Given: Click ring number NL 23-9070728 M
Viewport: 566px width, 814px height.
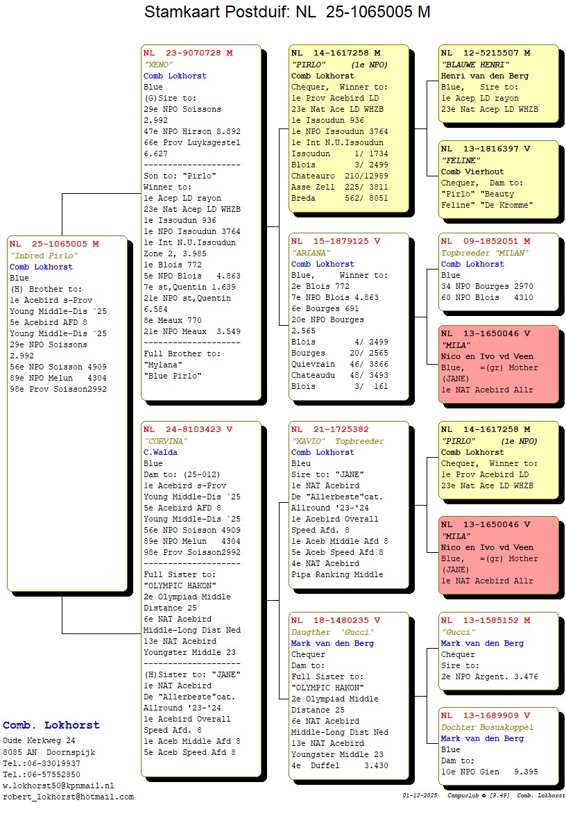Looking at the screenshot, I should 188,53.
